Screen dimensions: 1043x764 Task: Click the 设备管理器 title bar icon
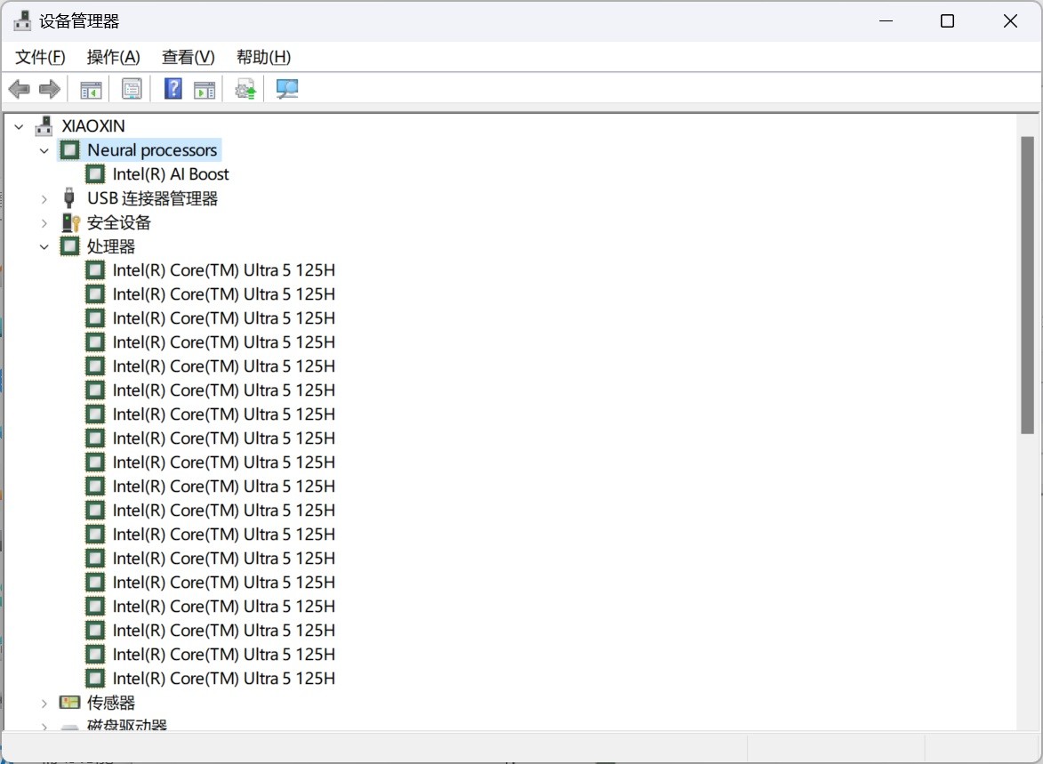pos(22,21)
